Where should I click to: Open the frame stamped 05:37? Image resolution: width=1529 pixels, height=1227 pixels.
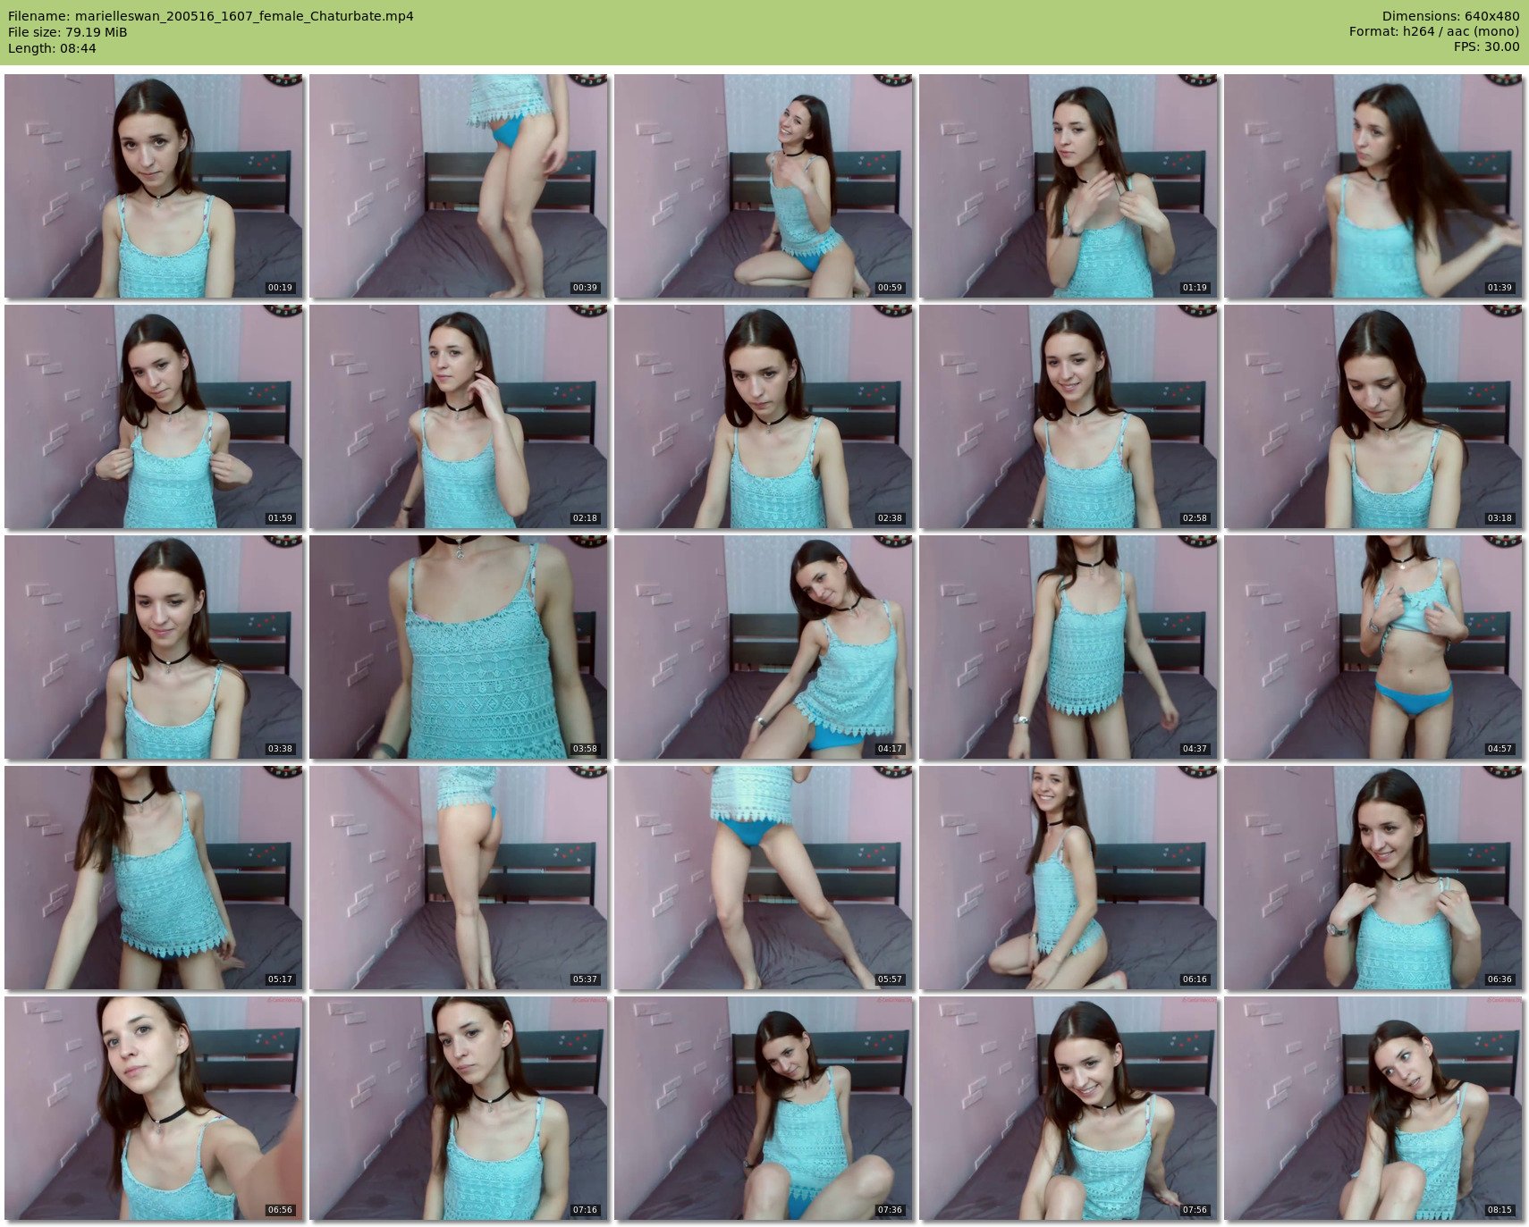pos(459,878)
